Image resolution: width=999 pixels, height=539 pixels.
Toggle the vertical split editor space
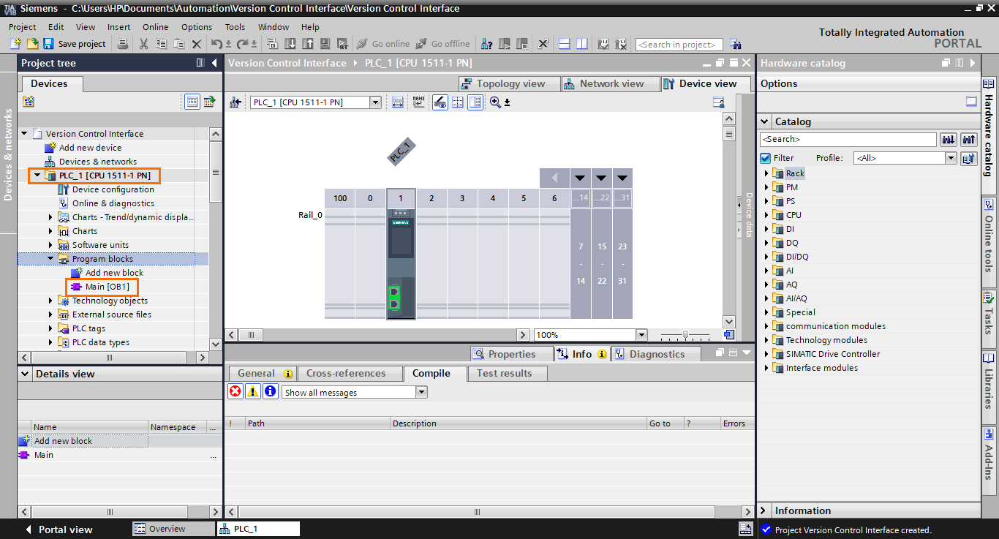coord(581,44)
